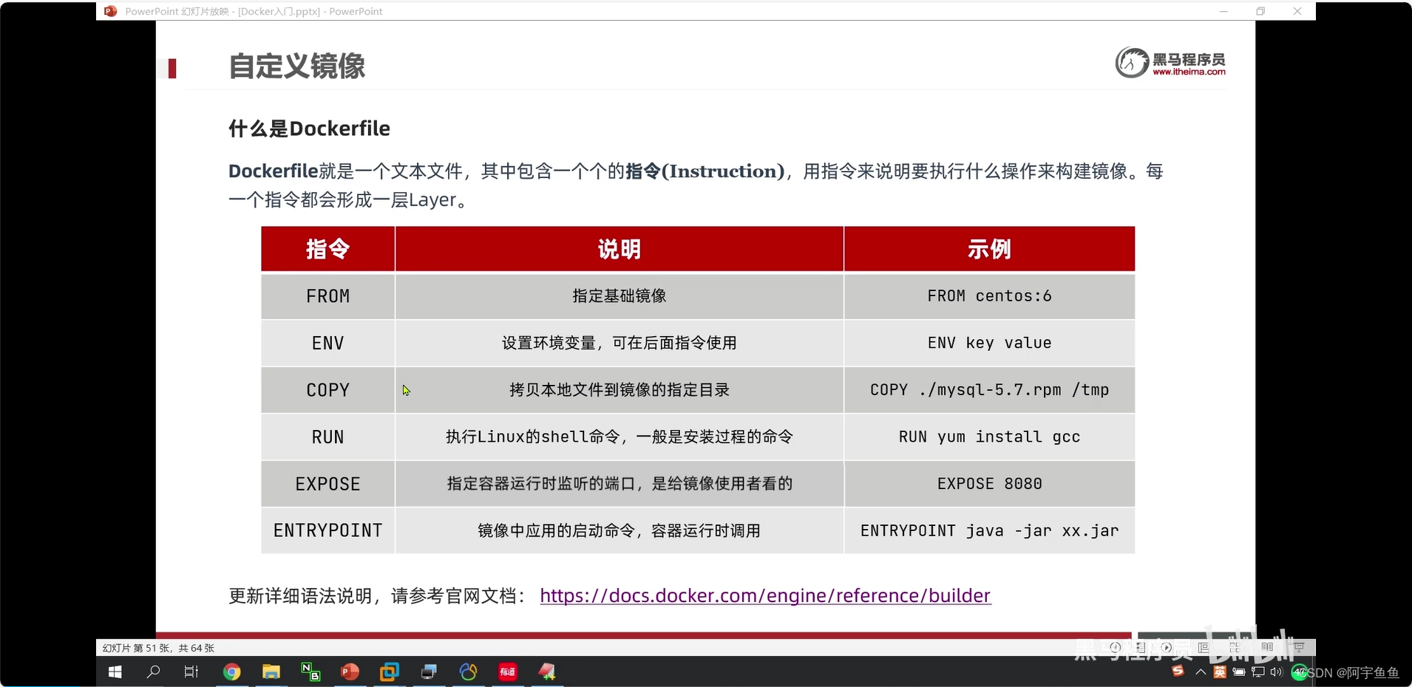Click the example EXPOSE 8080
This screenshot has width=1412, height=687.
click(989, 484)
